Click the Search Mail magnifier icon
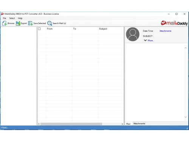 (50, 23)
